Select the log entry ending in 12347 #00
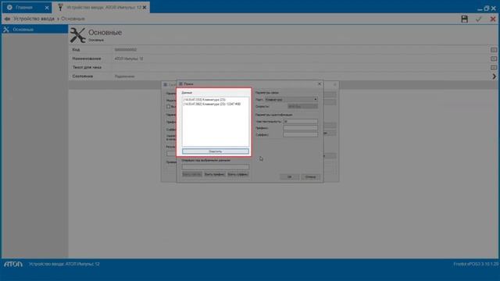Image resolution: width=500 pixels, height=281 pixels. click(x=212, y=104)
